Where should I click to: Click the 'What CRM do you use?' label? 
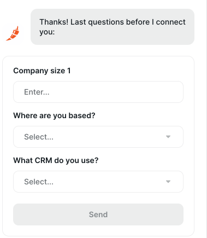coord(56,160)
